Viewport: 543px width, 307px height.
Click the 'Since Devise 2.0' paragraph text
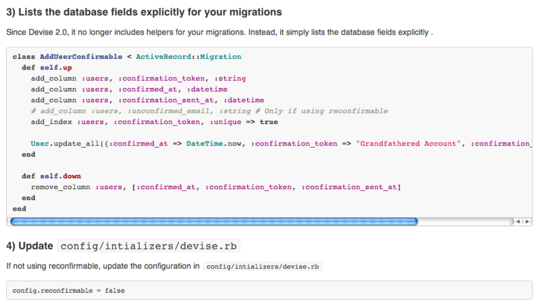[x=219, y=32]
